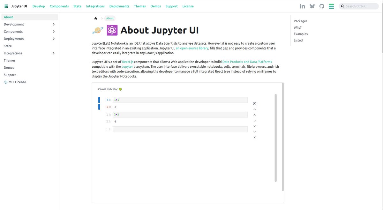Delete the cell using the X icon
The height and width of the screenshot is (210, 383).
point(254,137)
